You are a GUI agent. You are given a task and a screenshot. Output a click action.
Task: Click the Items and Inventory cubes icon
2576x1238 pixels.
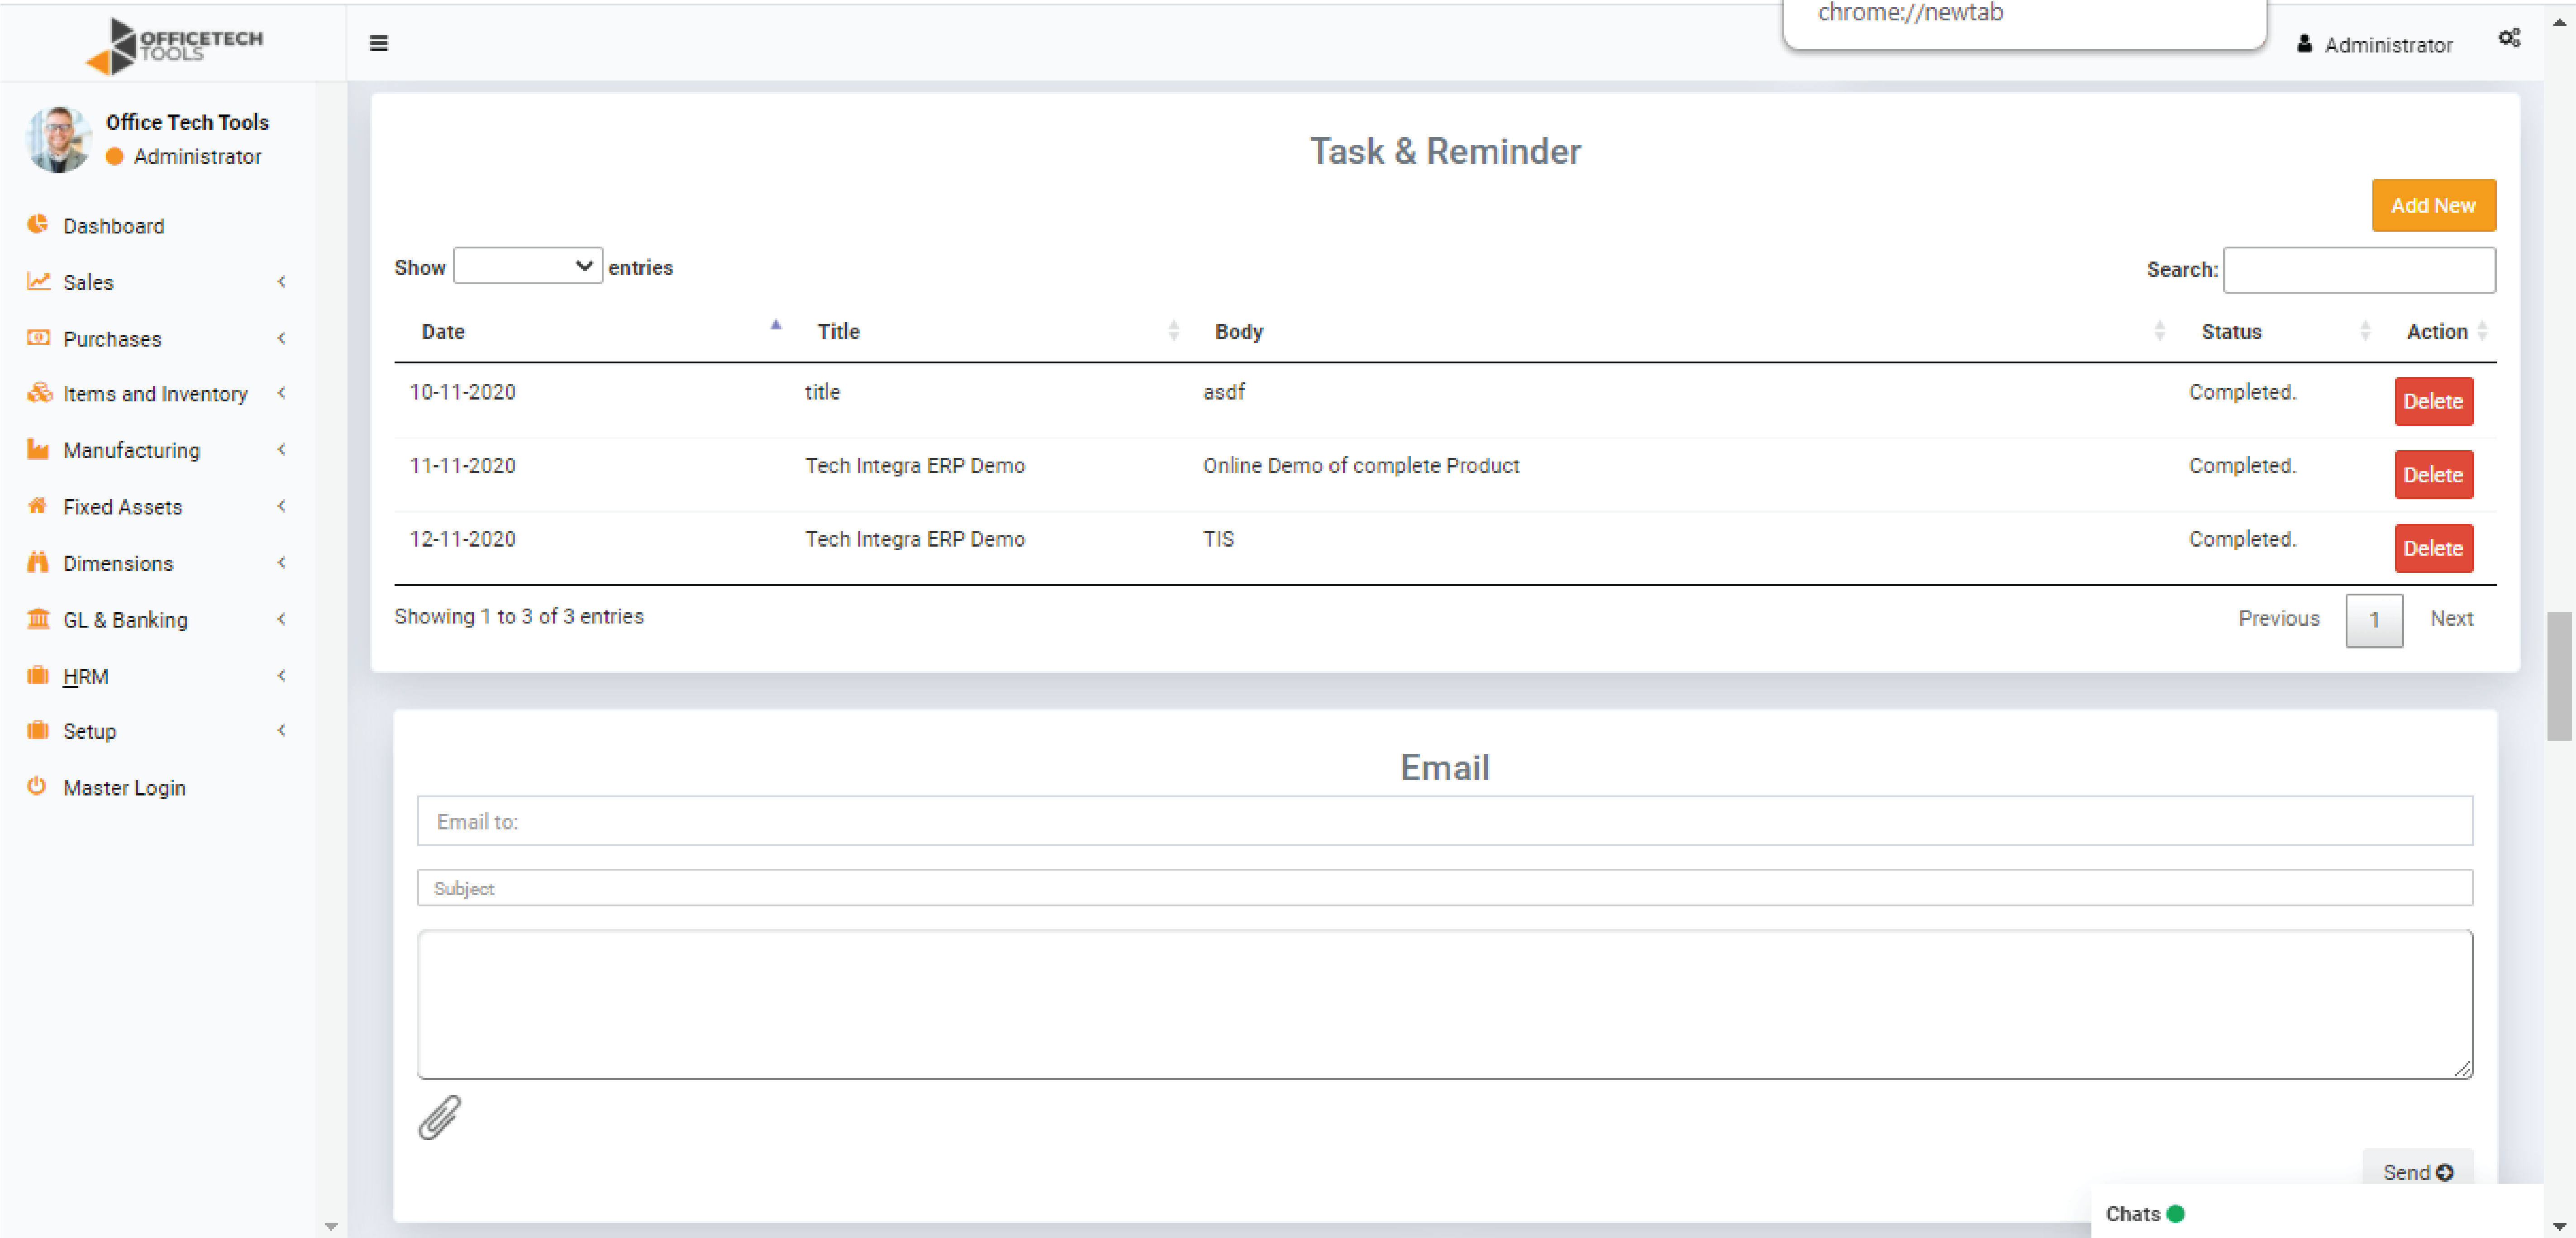click(x=39, y=393)
